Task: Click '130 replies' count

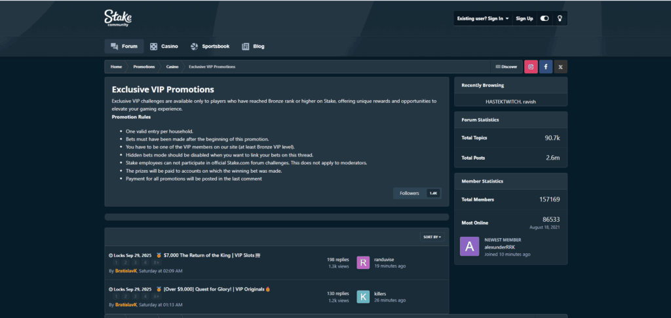Action: (x=338, y=294)
